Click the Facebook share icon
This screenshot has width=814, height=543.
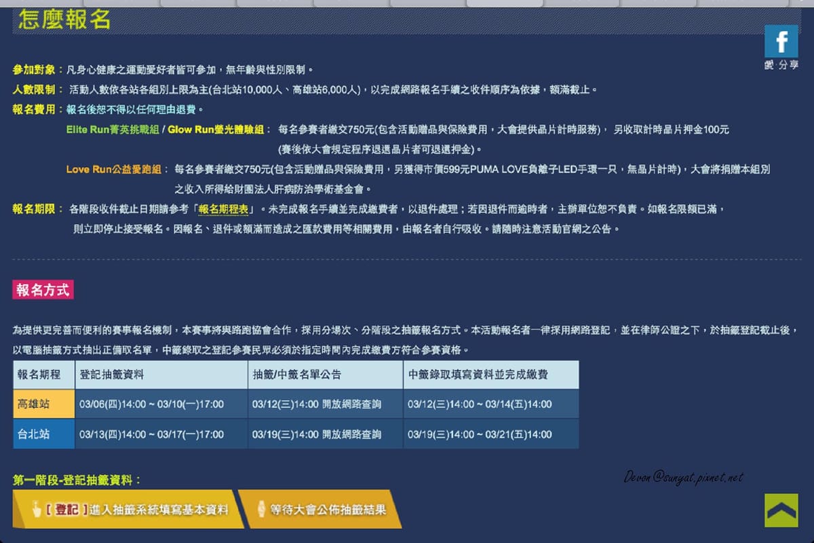[x=781, y=41]
